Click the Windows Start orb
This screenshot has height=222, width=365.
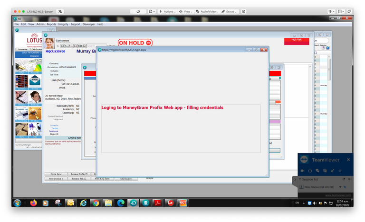(x=17, y=203)
